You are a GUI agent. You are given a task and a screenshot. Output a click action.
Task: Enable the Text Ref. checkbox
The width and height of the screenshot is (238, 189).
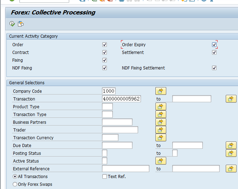(104, 177)
